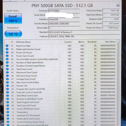Select the Reallocated Sectors Count attribute name

[x=28, y=49]
